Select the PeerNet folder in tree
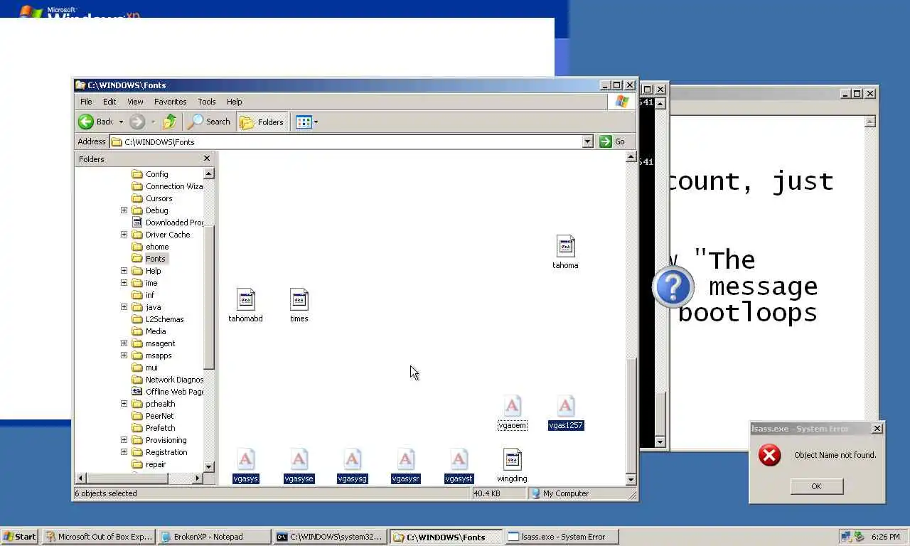Viewport: 910px width, 546px height. [x=159, y=416]
